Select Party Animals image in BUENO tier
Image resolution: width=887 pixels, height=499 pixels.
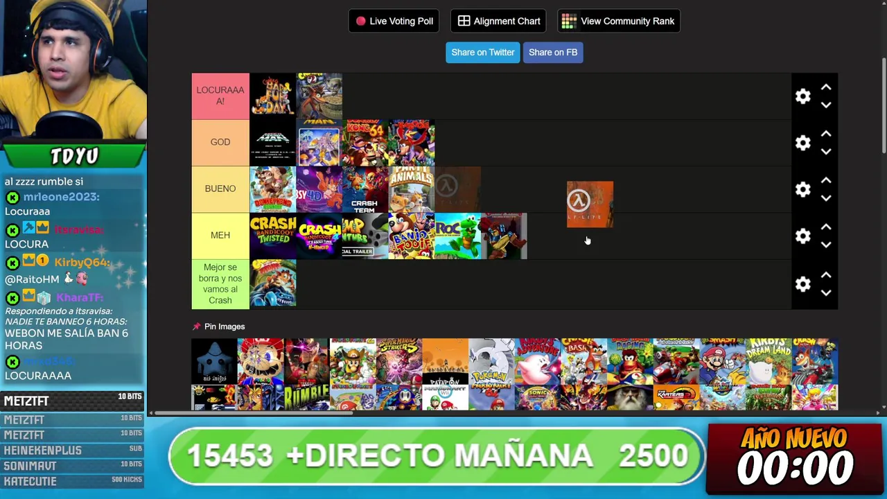click(x=412, y=189)
